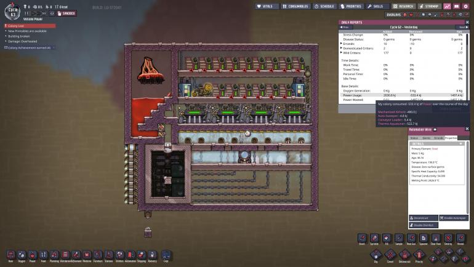
Task: Open the Starmap screen
Action: pos(429,6)
